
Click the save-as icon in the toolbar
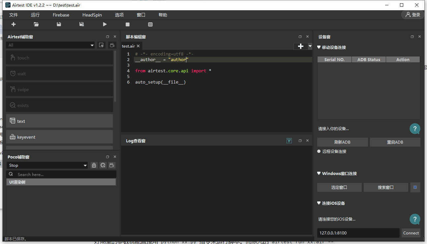(x=82, y=24)
